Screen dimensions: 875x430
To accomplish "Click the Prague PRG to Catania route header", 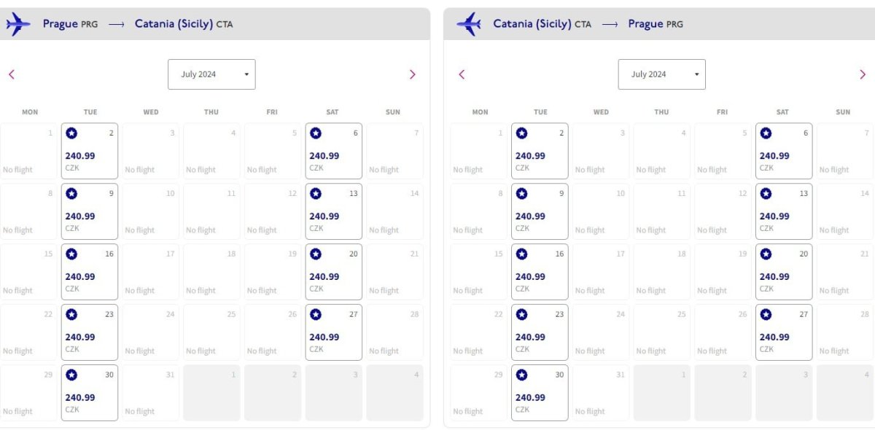I will pos(138,24).
